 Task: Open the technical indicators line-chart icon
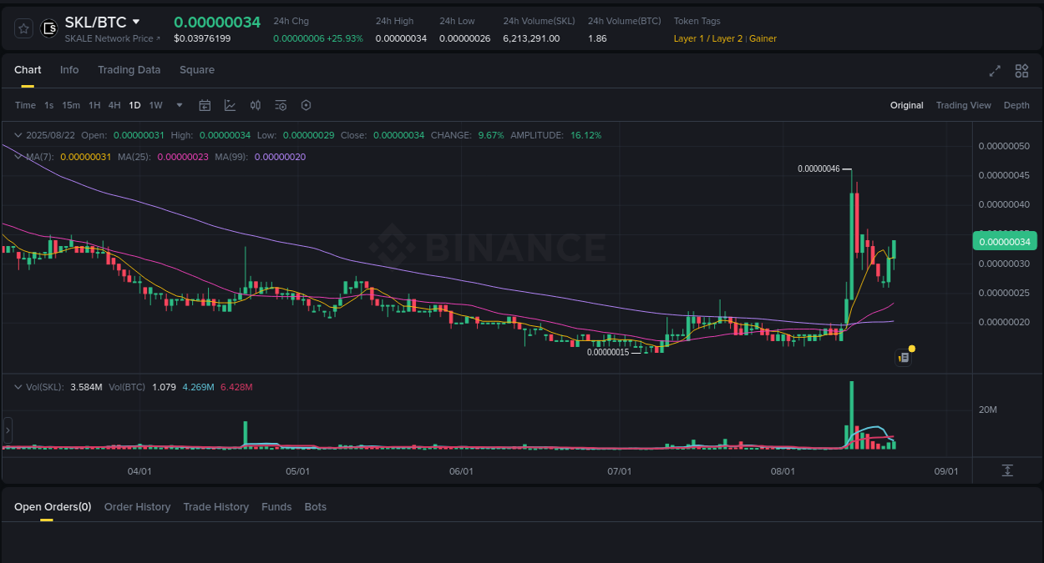[230, 105]
